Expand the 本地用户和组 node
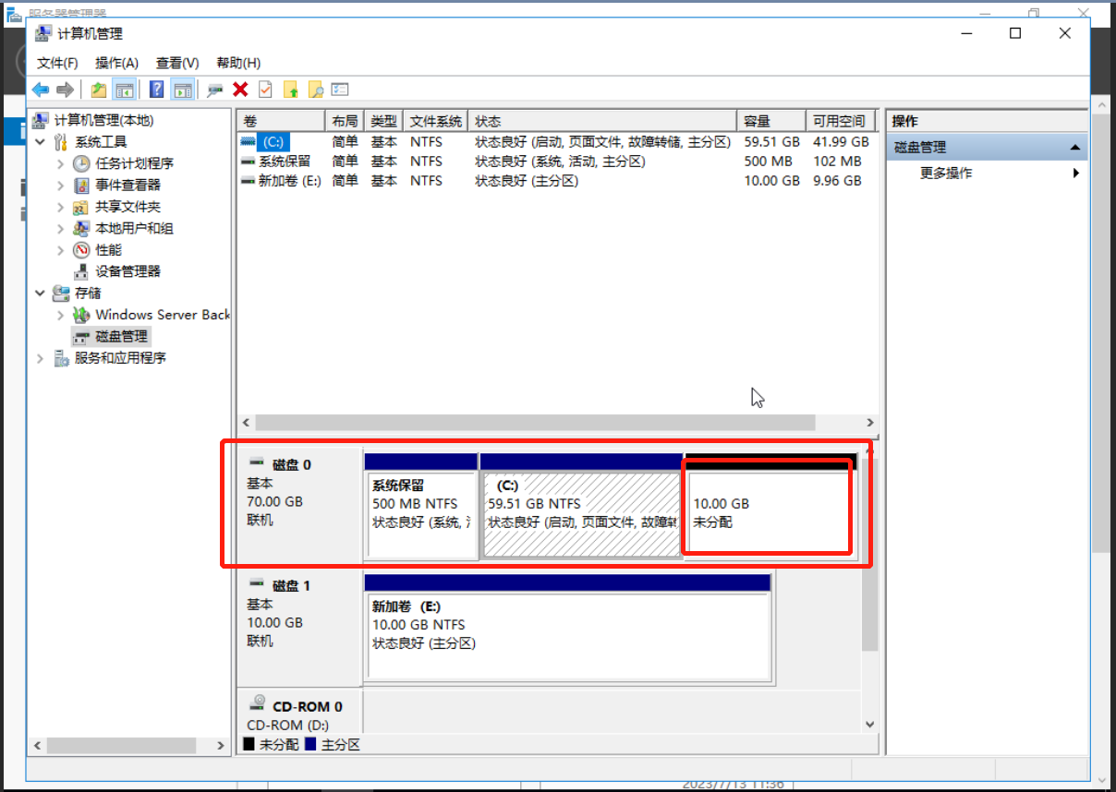The width and height of the screenshot is (1116, 792). point(60,228)
